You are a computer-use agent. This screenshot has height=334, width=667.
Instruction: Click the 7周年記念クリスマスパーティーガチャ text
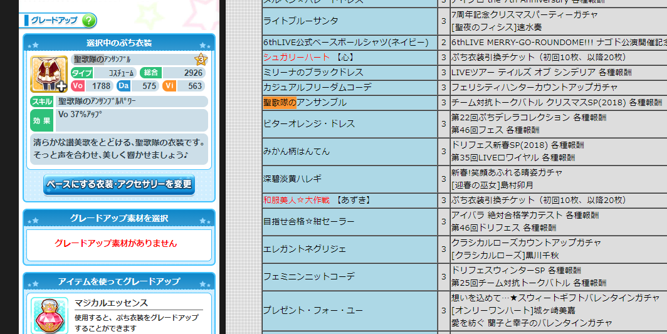pos(525,15)
